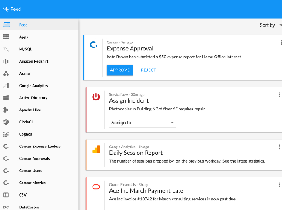Screen dimensions: 282x210
Task: Open the Apps menu item
Action: (39, 37)
